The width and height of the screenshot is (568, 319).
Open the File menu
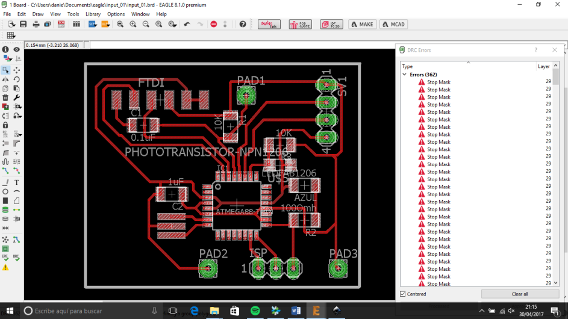7,14
